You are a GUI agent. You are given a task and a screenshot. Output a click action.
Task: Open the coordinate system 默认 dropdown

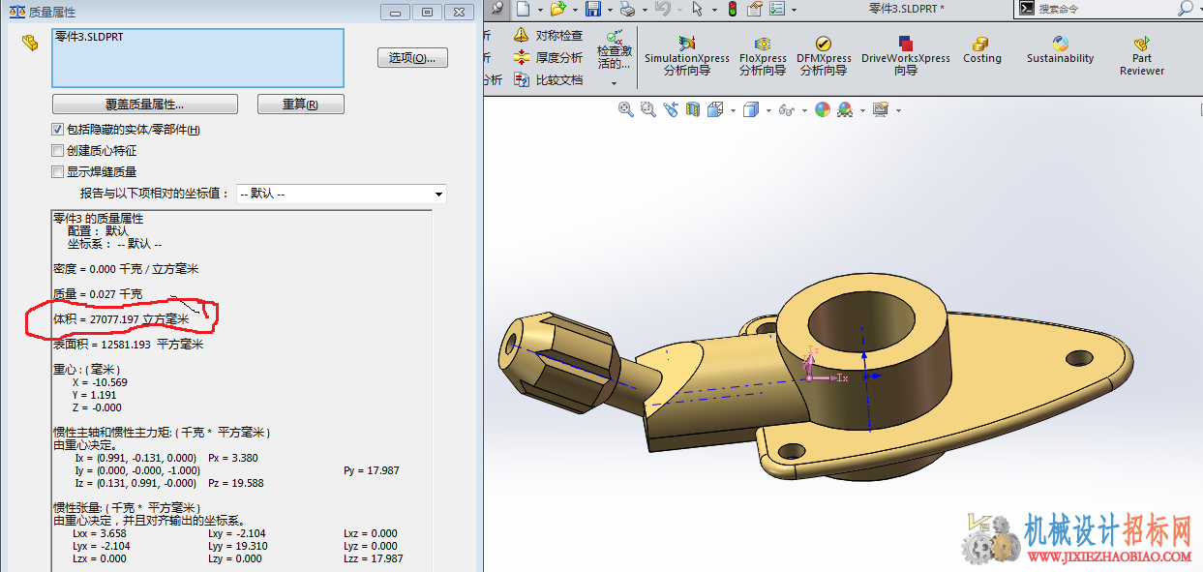341,195
